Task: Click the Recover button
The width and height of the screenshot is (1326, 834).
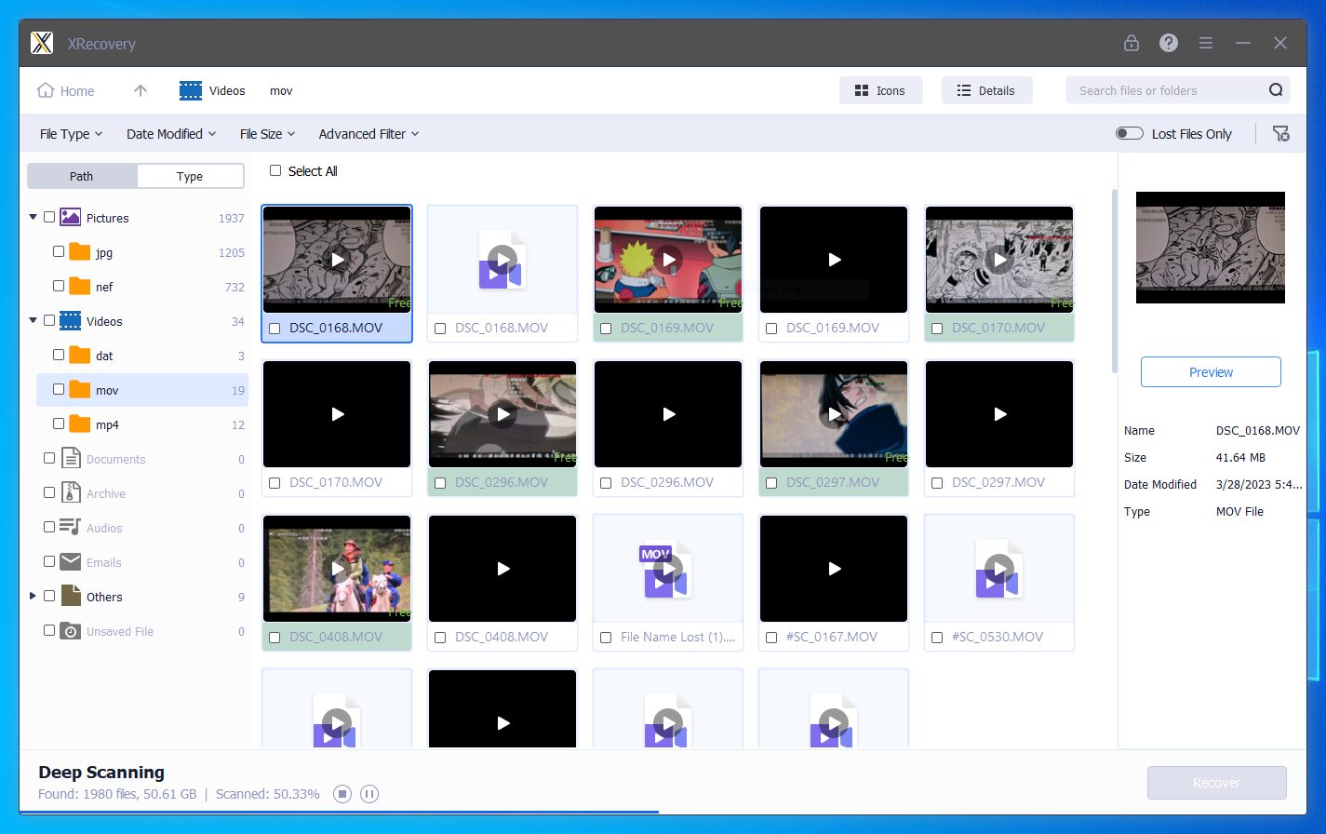Action: pyautogui.click(x=1216, y=783)
